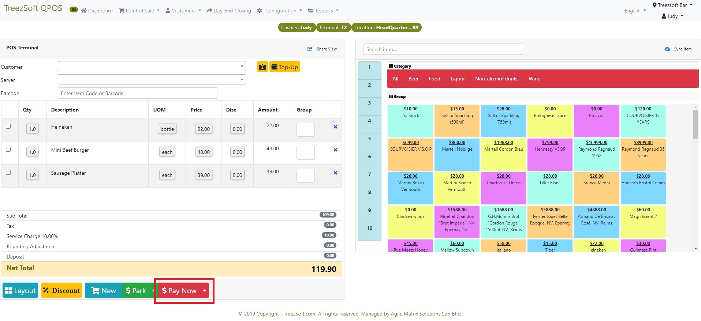Image resolution: width=701 pixels, height=321 pixels.
Task: Open the Reports menu
Action: pyautogui.click(x=323, y=11)
